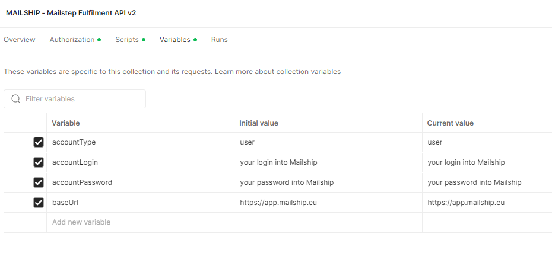Edit the accountType initial value cell
552x253 pixels.
pos(328,142)
